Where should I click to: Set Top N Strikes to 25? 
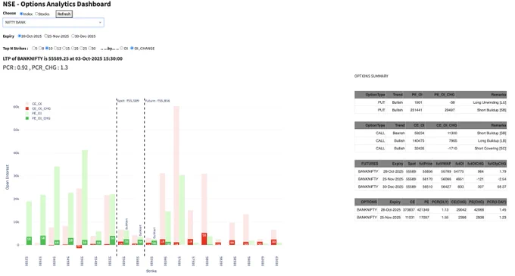pos(82,48)
